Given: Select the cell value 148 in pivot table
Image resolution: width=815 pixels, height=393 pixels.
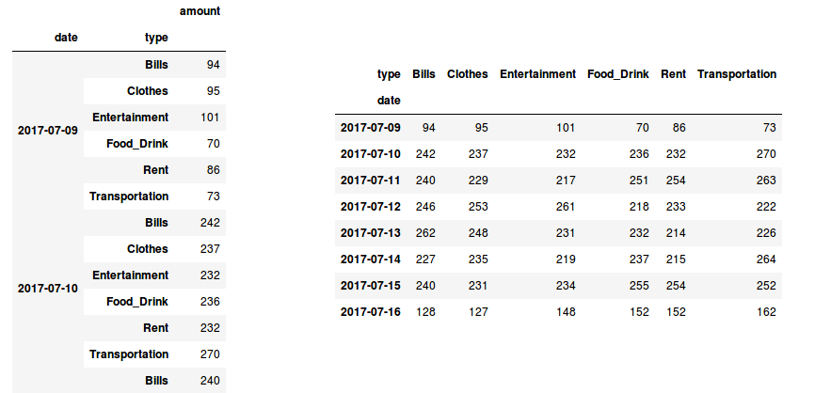Looking at the screenshot, I should click(564, 311).
